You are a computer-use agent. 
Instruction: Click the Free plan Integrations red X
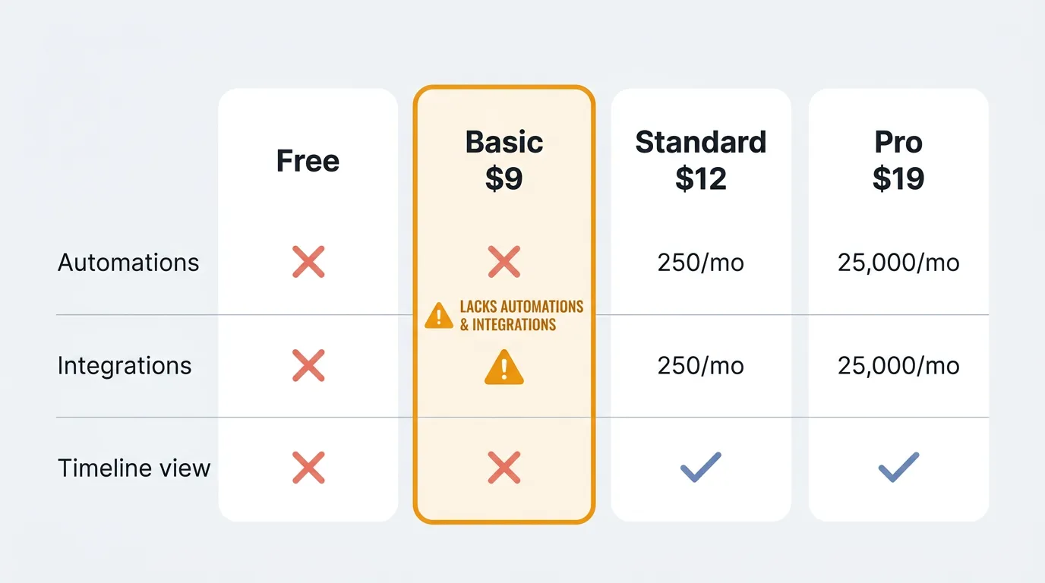pyautogui.click(x=308, y=365)
